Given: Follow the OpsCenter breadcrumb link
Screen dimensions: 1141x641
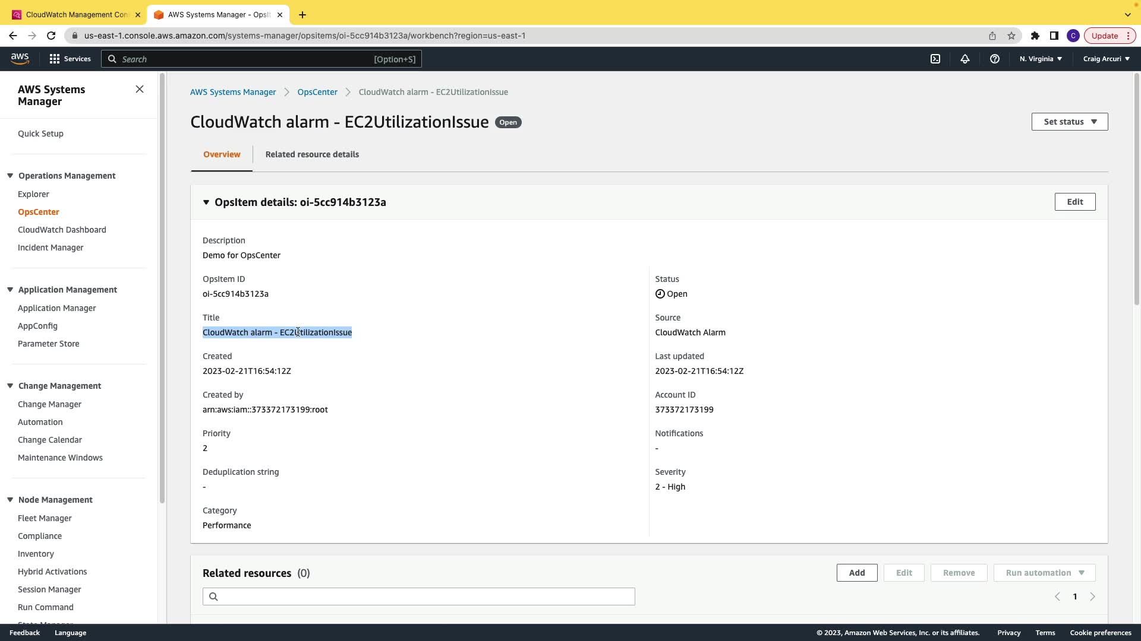Looking at the screenshot, I should click(x=317, y=92).
